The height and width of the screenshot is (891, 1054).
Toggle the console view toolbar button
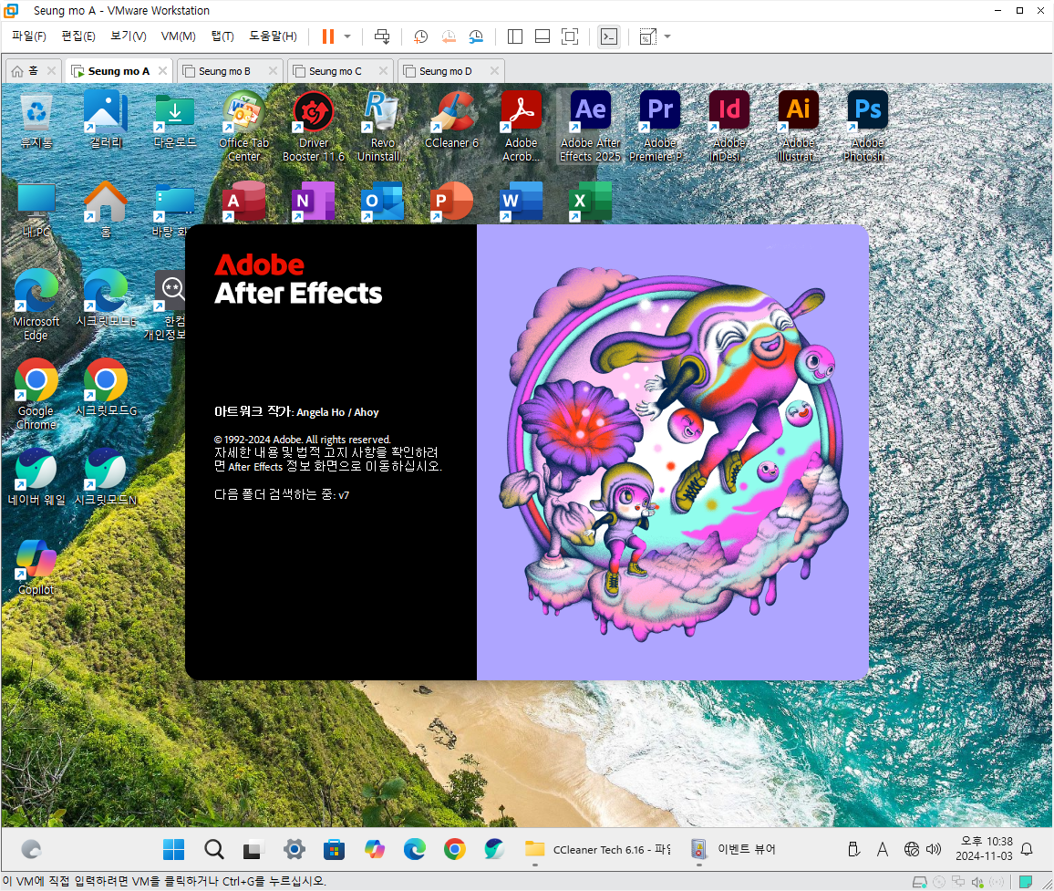point(609,36)
